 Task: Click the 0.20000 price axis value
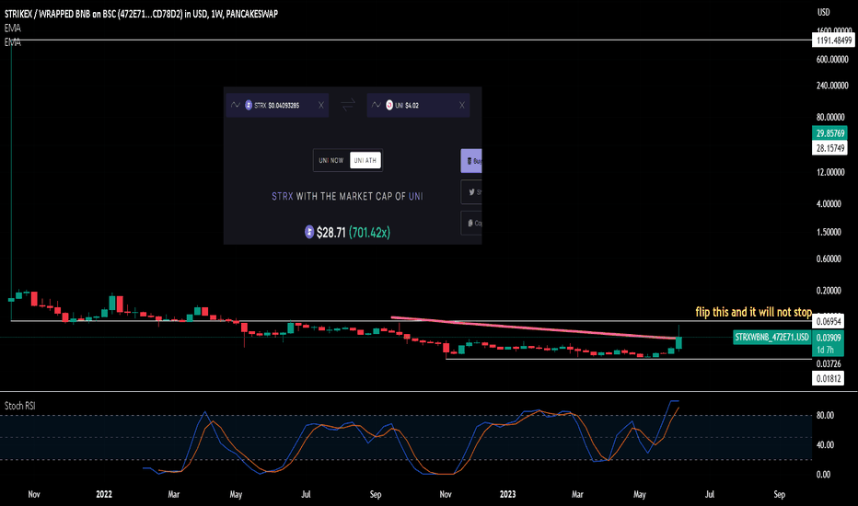[829, 291]
